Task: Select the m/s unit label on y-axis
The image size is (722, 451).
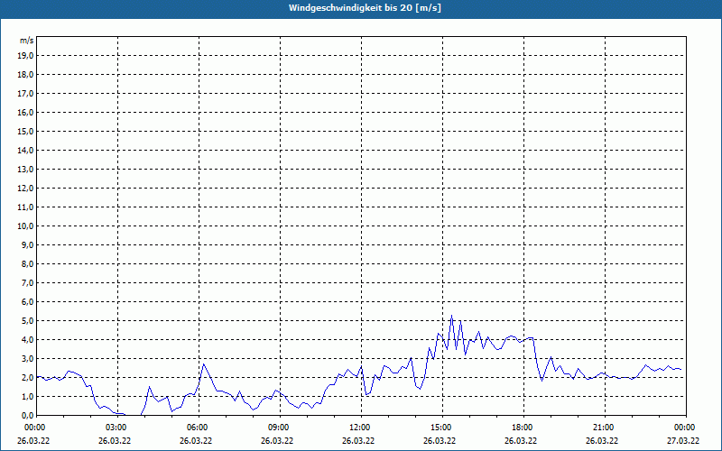Action: click(x=27, y=41)
